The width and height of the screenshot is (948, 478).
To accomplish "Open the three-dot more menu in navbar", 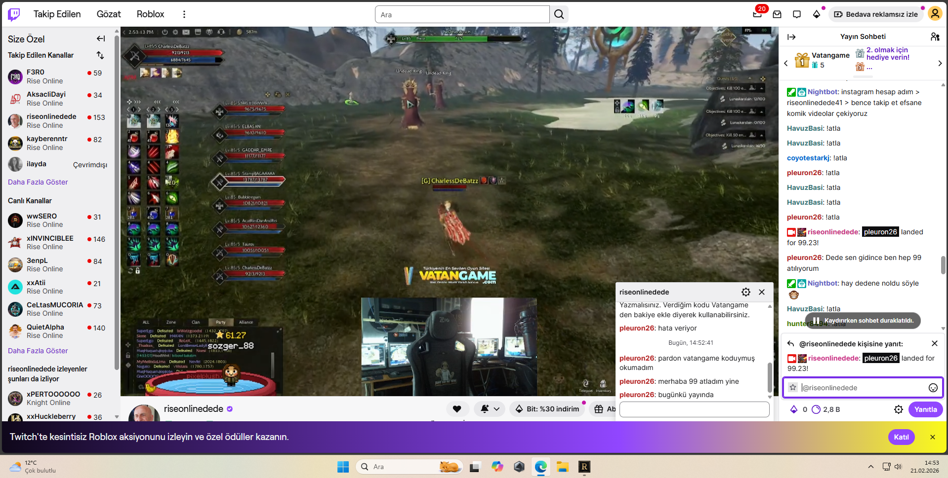I will 184,14.
